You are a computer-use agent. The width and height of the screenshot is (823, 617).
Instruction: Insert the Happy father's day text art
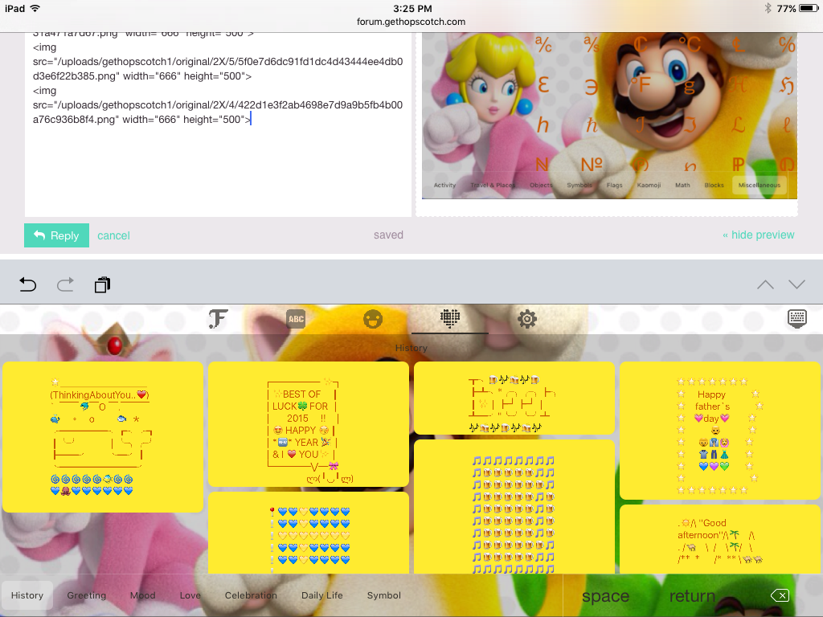[720, 431]
